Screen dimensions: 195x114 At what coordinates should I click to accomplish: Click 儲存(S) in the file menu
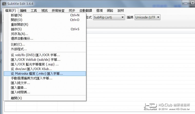point(45,29)
